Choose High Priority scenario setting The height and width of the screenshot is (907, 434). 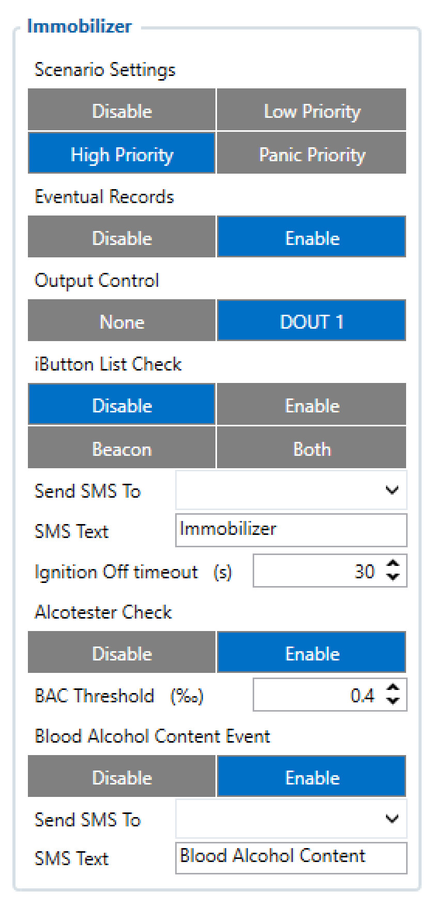click(x=122, y=153)
